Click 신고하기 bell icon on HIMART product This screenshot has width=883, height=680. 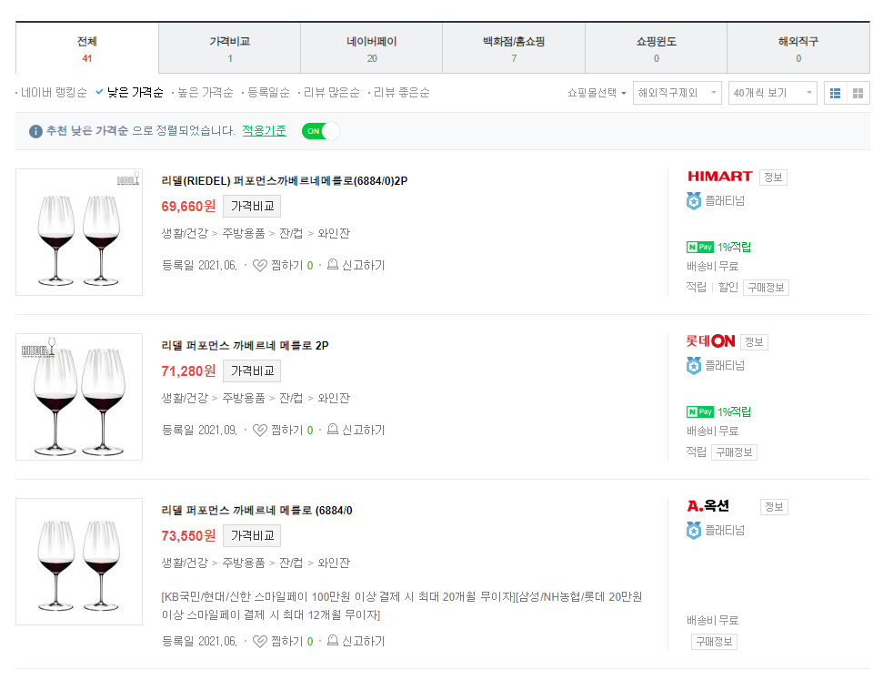[333, 264]
